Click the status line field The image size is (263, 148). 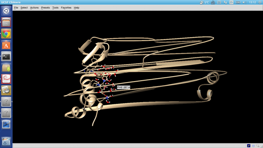coord(129,146)
